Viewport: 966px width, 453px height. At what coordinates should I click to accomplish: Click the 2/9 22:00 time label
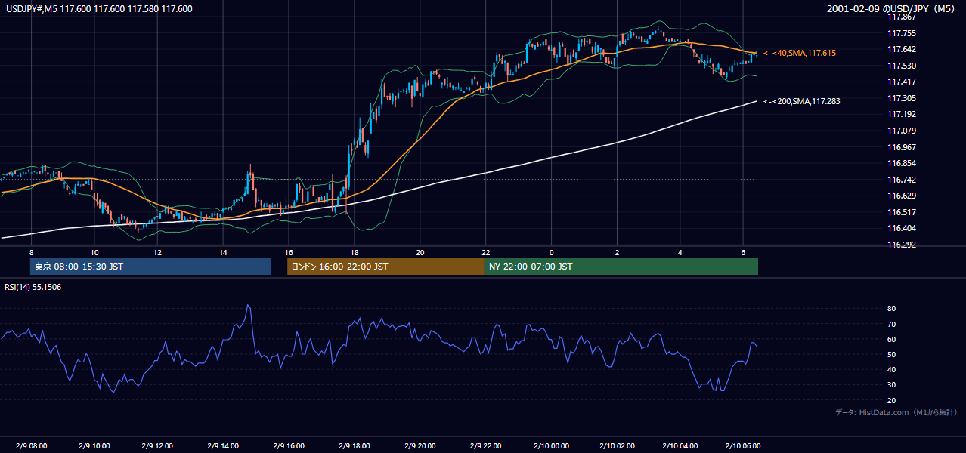485,445
